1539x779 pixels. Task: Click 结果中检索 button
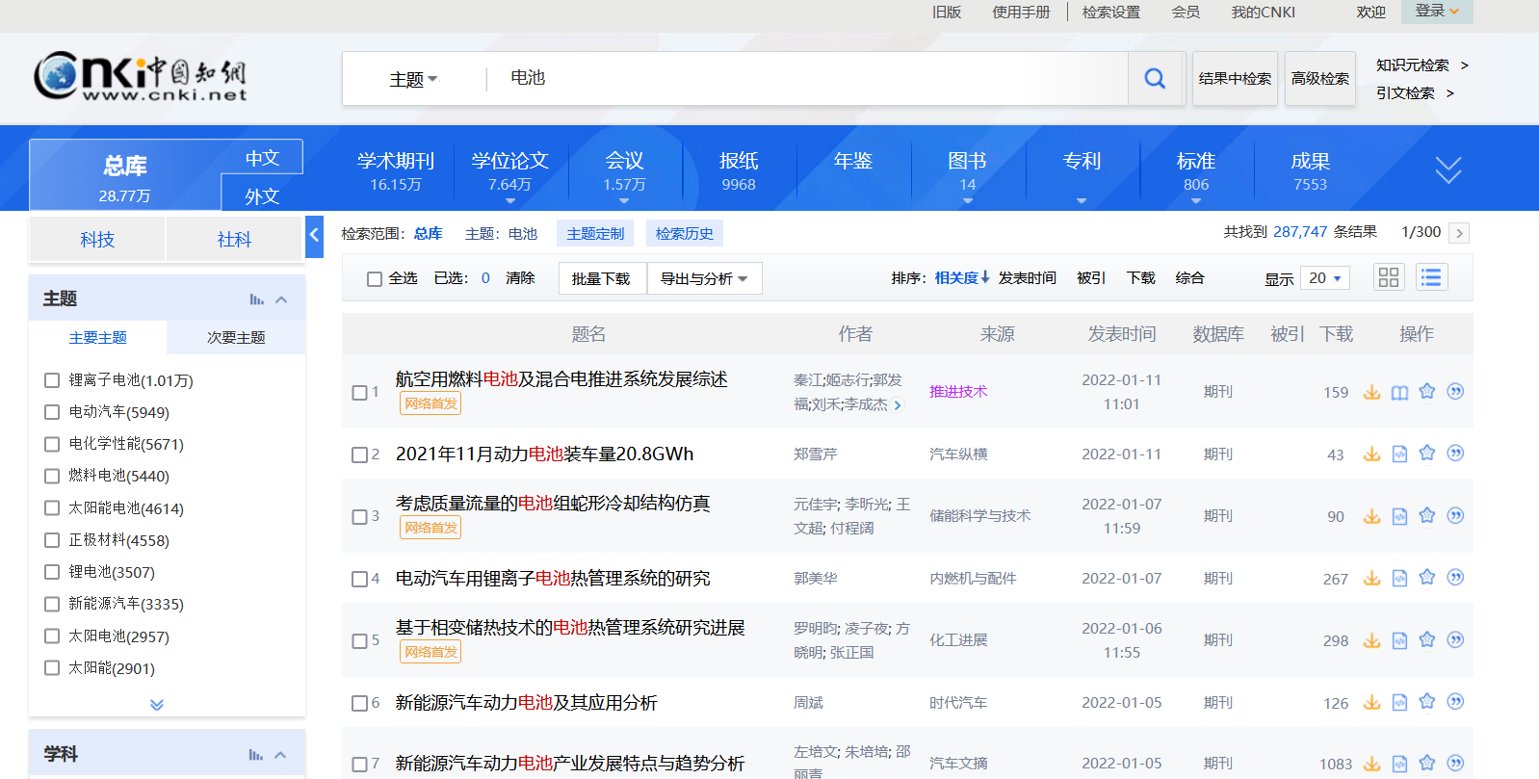click(1235, 79)
